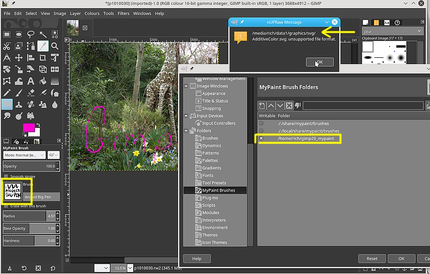Click the magenta foreground colour swatch

click(29, 127)
